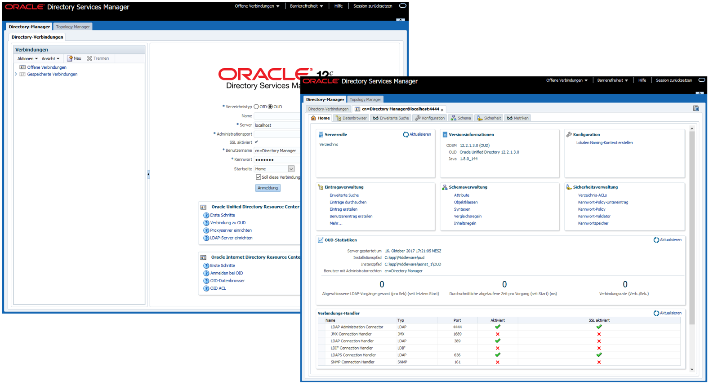
Task: Click Aktualisieren refresh icon in Serverrolle
Action: 406,134
